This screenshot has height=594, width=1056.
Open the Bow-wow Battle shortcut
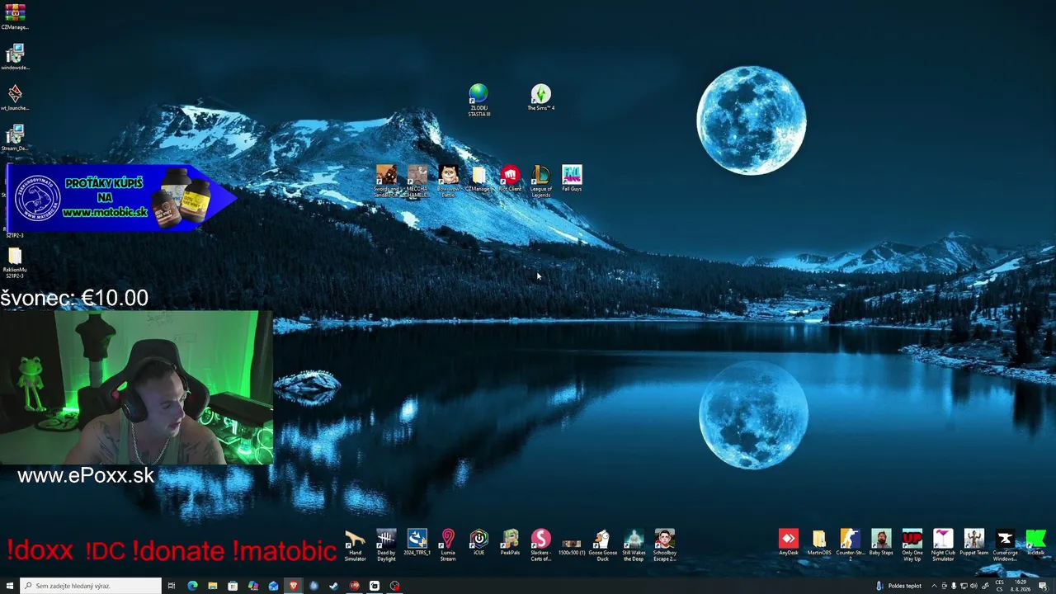[448, 181]
